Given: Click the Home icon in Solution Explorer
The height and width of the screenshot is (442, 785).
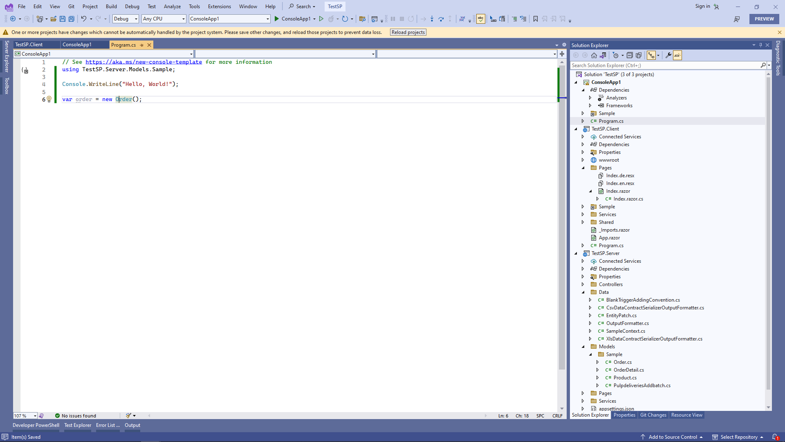Looking at the screenshot, I should click(x=594, y=55).
